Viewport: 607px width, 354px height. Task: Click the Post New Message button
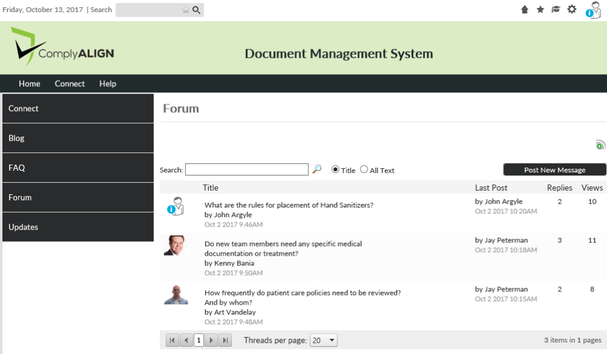554,170
